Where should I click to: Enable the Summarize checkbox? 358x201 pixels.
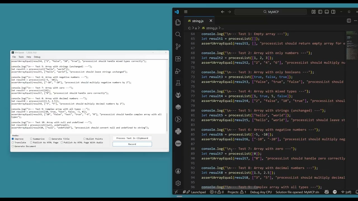tap(31, 139)
